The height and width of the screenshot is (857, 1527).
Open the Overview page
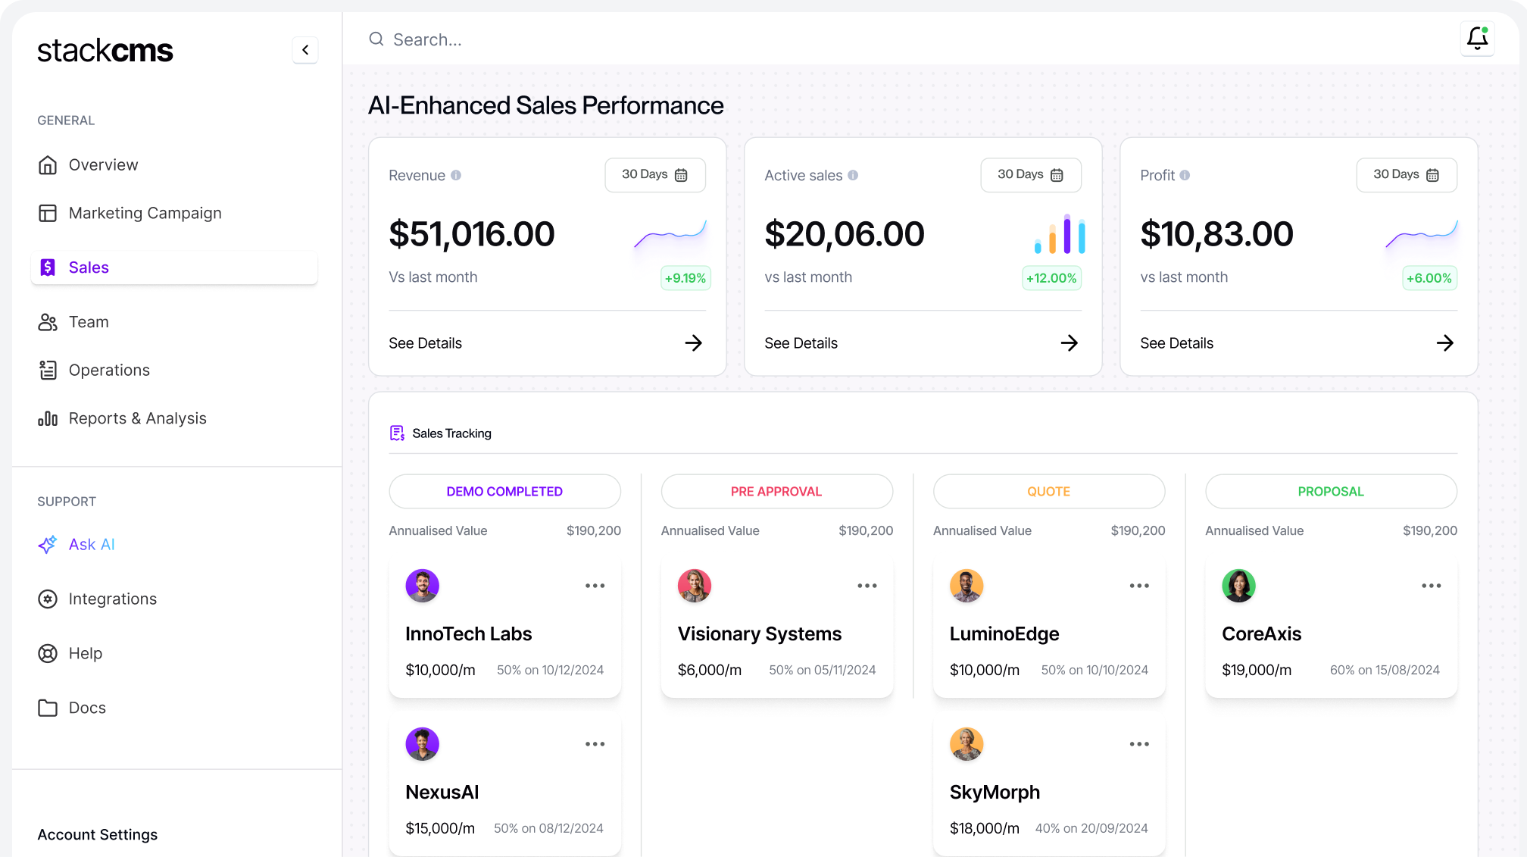pyautogui.click(x=103, y=164)
